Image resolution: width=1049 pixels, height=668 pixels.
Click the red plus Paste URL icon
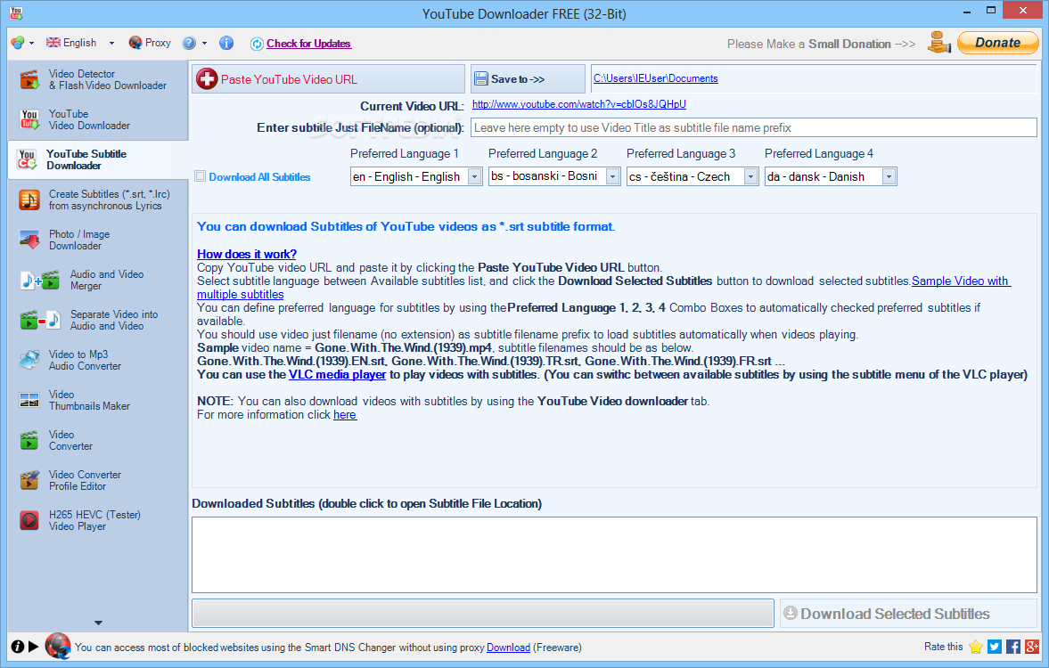tap(207, 79)
